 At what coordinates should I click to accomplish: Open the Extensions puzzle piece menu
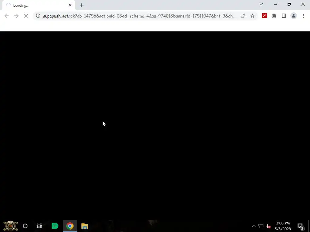(274, 16)
